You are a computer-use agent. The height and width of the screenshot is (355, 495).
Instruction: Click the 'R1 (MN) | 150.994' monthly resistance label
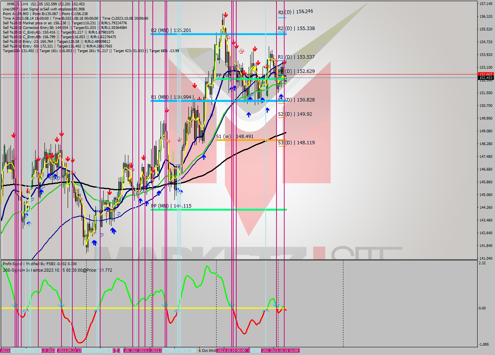[x=171, y=97]
